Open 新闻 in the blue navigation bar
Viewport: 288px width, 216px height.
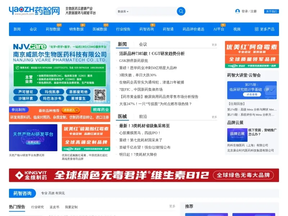click(x=17, y=29)
